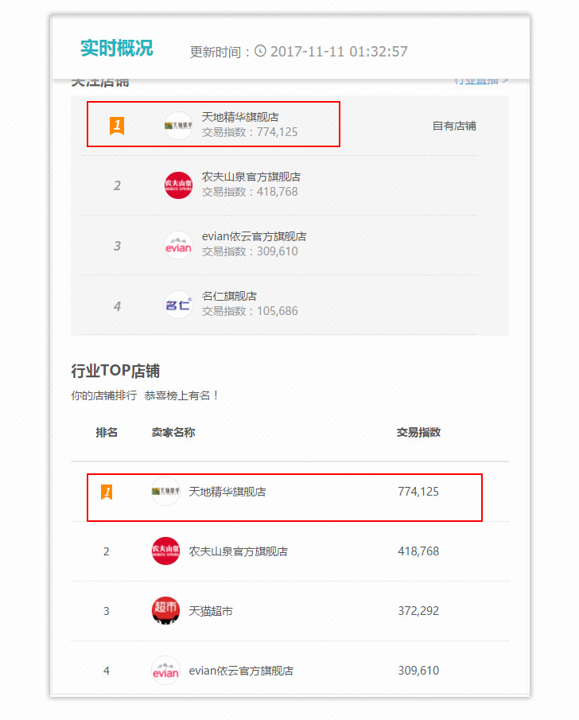579x720 pixels.
Task: Open 农夫山泉官方旗舰店 in followed stores list
Action: click(251, 177)
